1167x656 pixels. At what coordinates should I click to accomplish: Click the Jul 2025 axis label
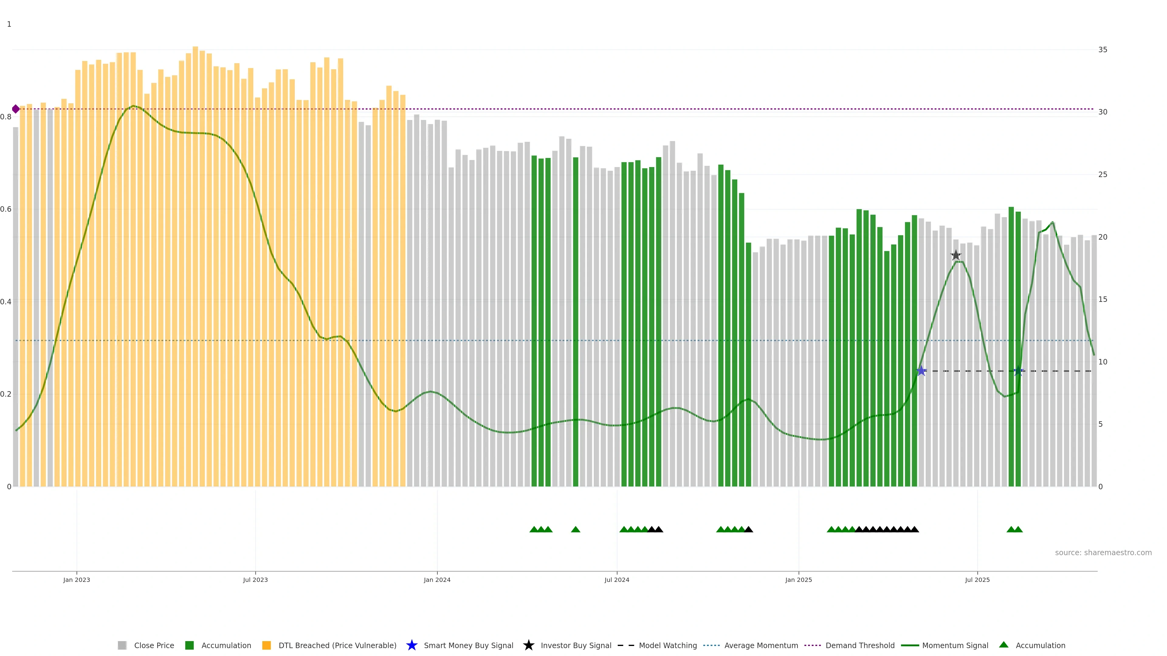point(977,580)
